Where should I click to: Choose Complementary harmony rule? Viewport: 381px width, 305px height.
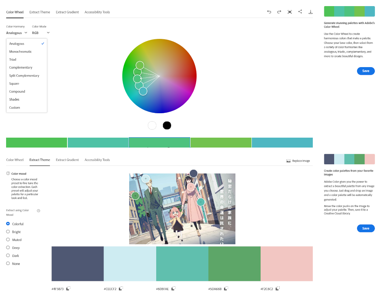(27, 67)
